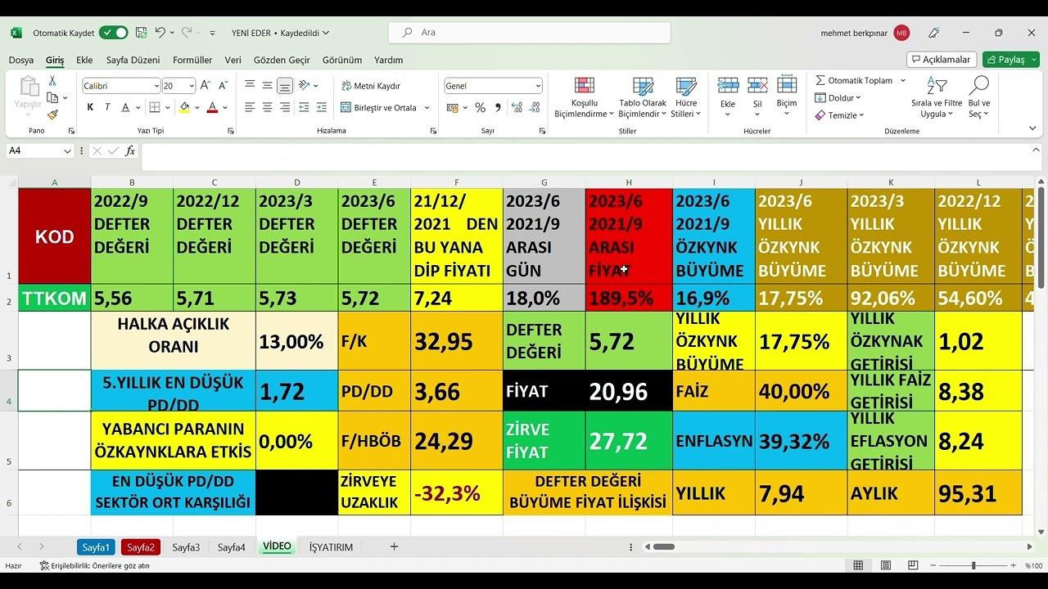
Task: Apply comma style number format
Action: (497, 107)
